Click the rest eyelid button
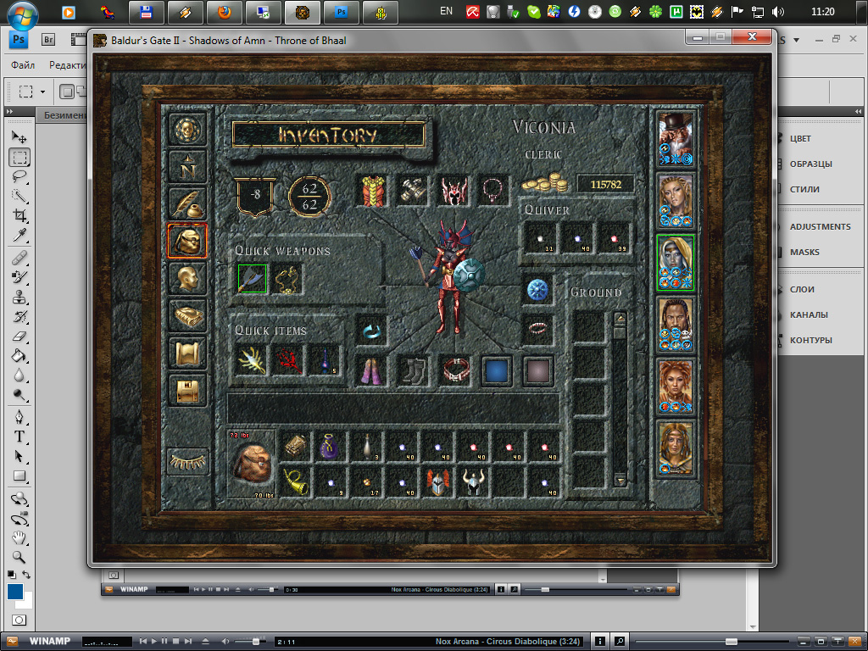Screen dimensions: 868x651 (187, 461)
